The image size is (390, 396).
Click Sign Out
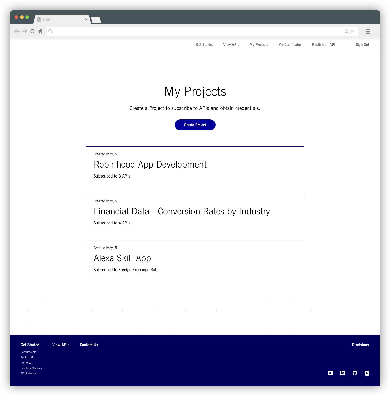(x=363, y=45)
